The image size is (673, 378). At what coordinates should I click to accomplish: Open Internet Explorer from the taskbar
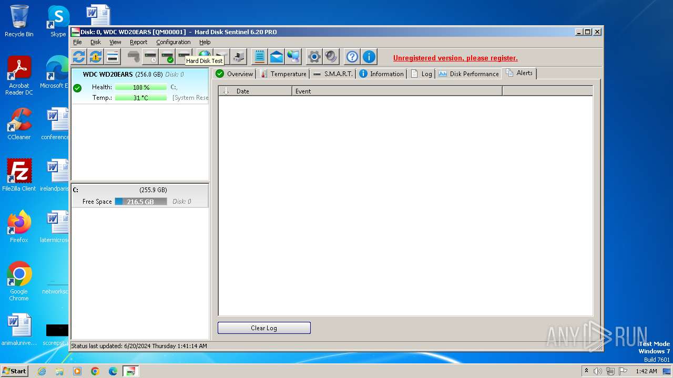(42, 371)
